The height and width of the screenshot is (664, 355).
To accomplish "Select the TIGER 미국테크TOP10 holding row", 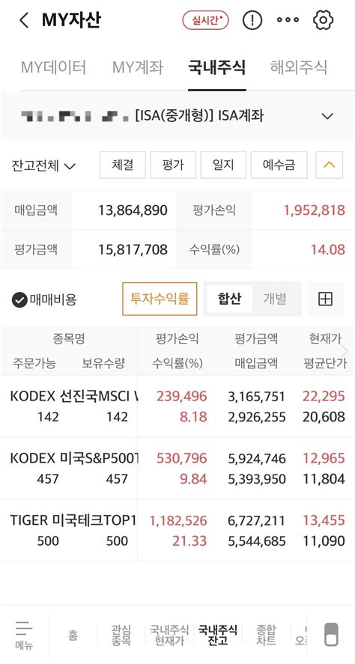I will 177,531.
